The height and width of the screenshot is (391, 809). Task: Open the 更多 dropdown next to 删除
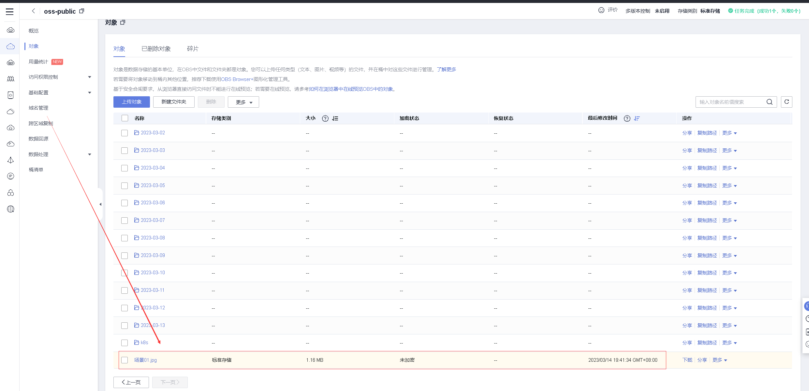(243, 102)
